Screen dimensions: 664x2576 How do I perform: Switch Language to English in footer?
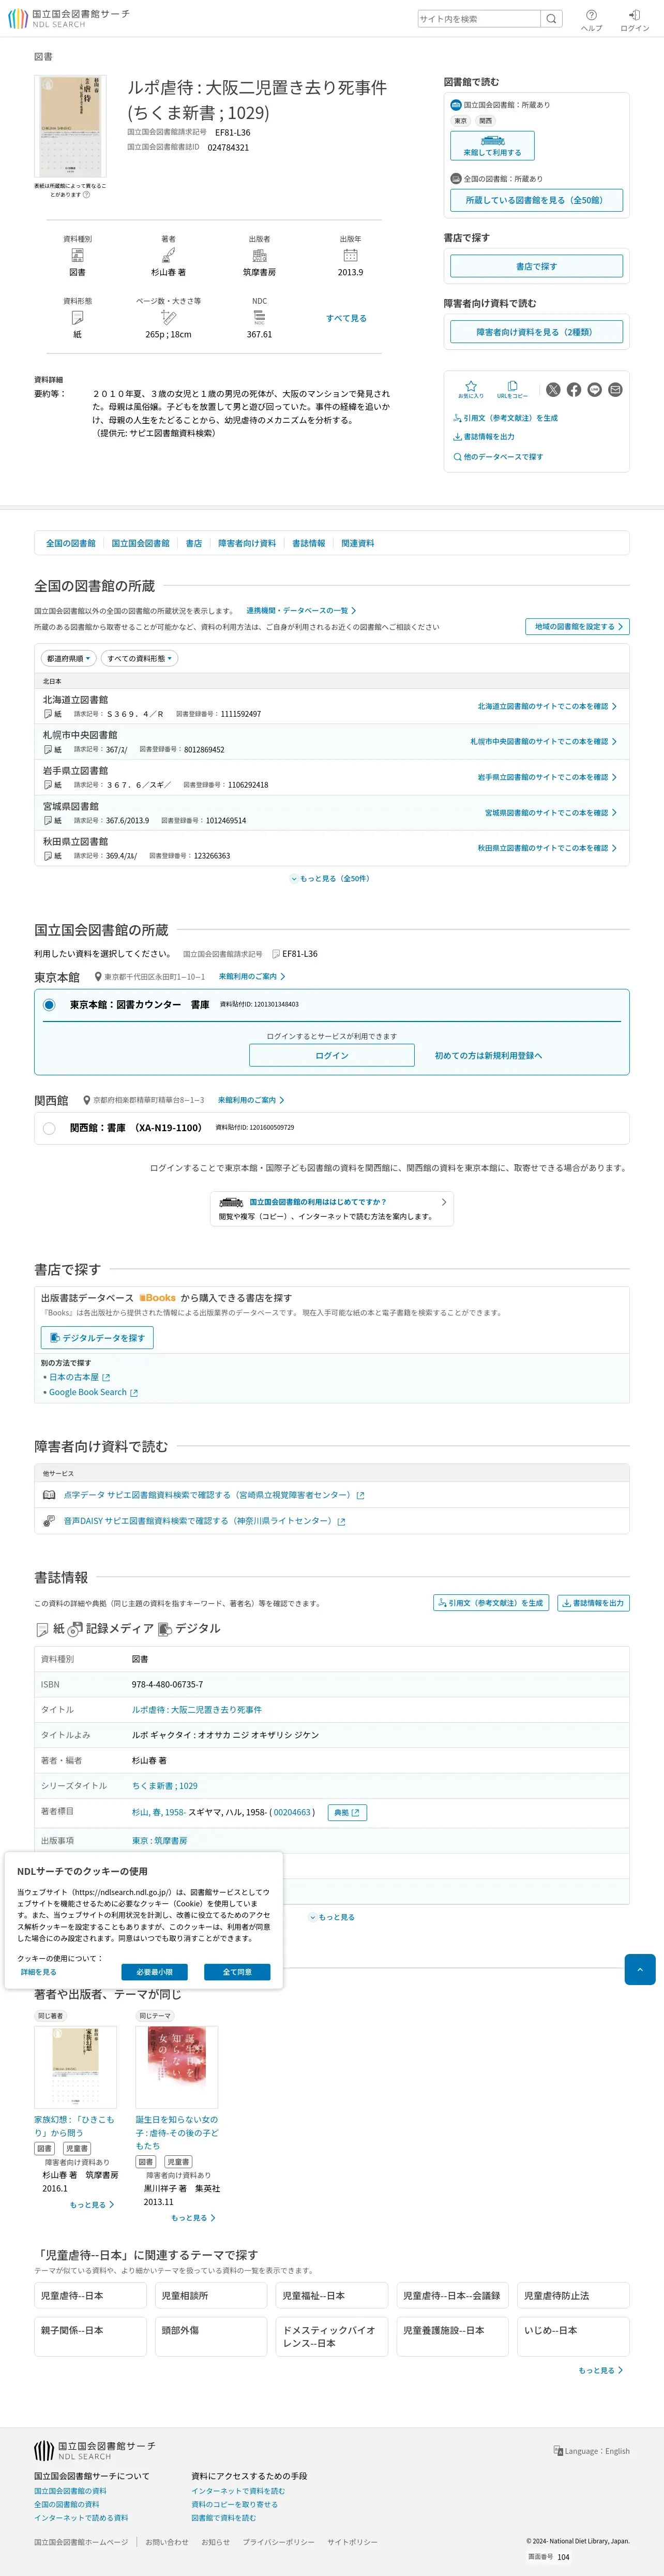coord(592,2451)
